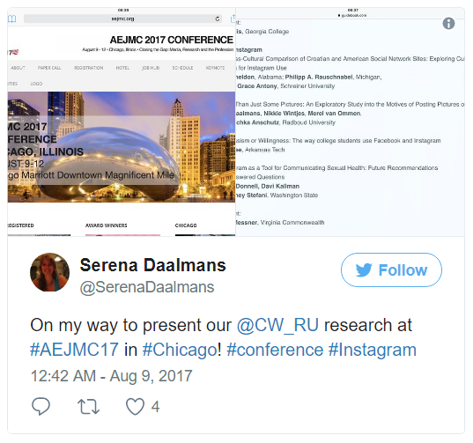This screenshot has width=473, height=443.
Task: Open Serena Daalmans' profile picture
Action: click(x=50, y=272)
